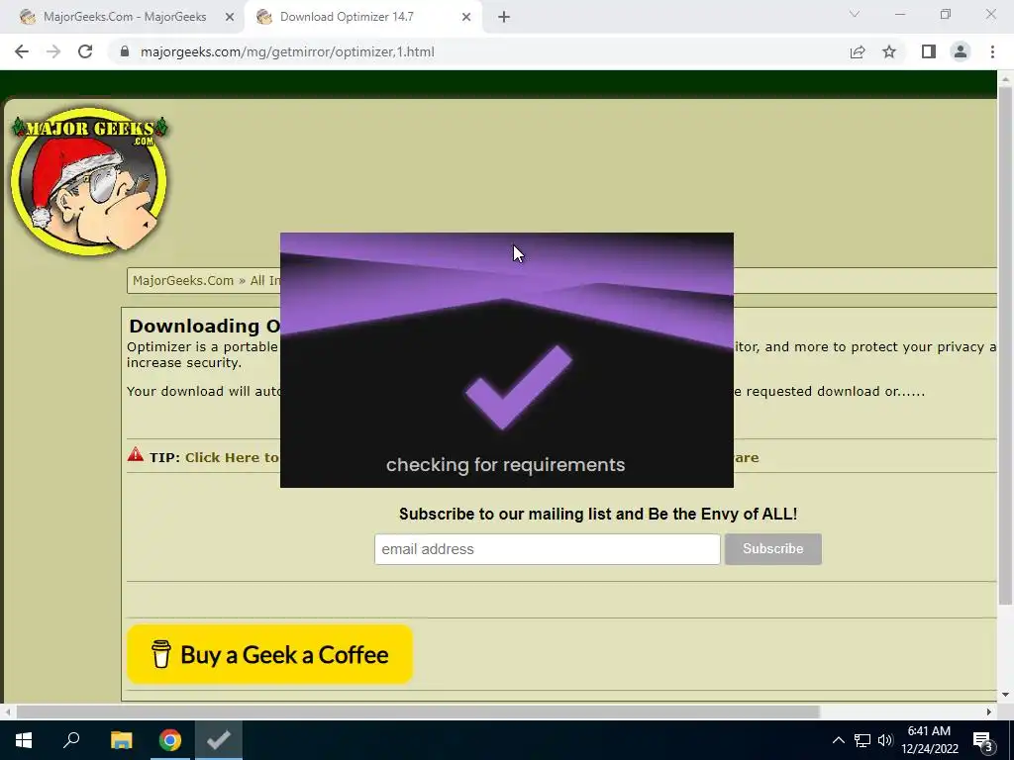Close the MajorGeeks.Com tab
The height and width of the screenshot is (760, 1014).
point(230,17)
